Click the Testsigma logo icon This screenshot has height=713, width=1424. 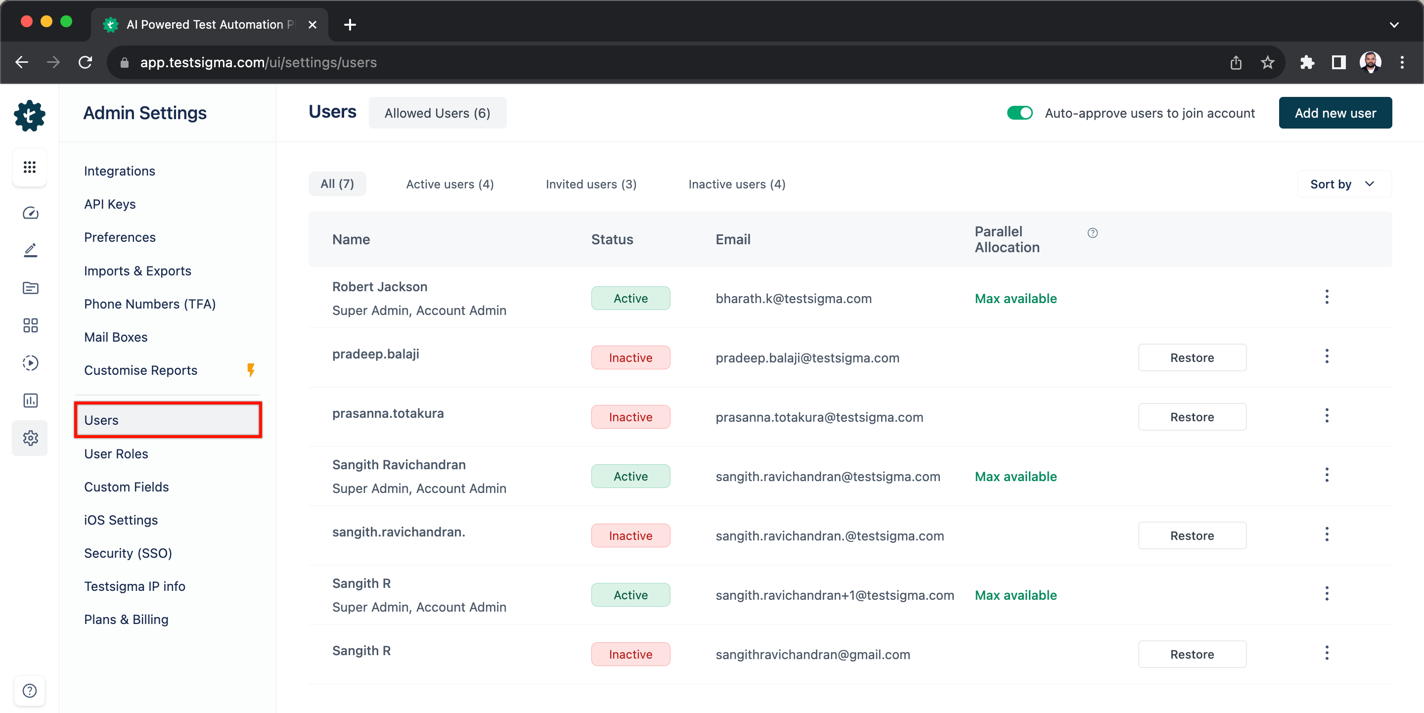[x=29, y=116]
